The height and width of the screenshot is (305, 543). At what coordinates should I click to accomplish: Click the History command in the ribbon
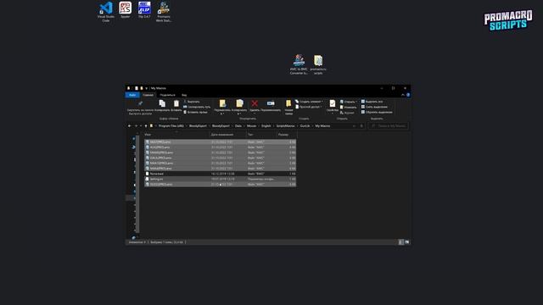pyautogui.click(x=347, y=113)
